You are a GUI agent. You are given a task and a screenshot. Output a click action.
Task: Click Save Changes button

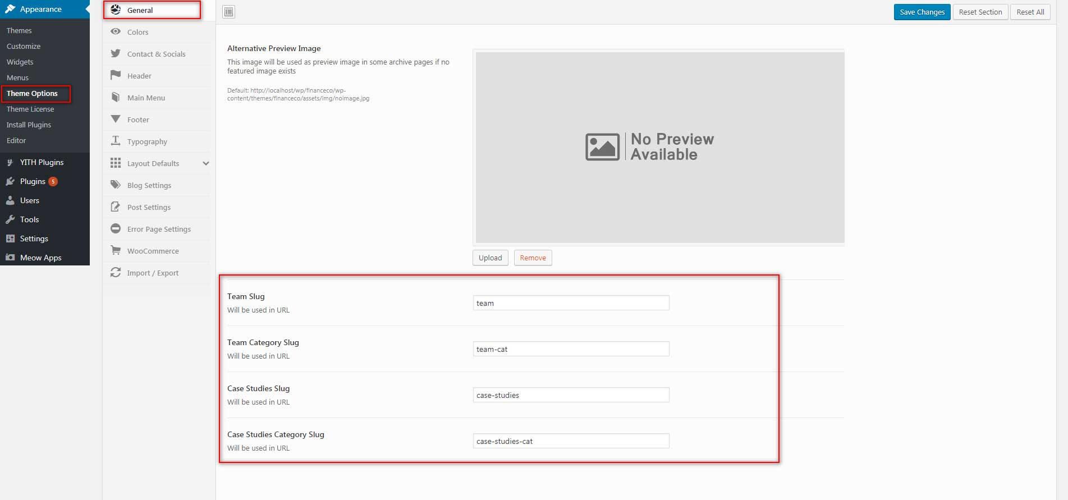922,12
